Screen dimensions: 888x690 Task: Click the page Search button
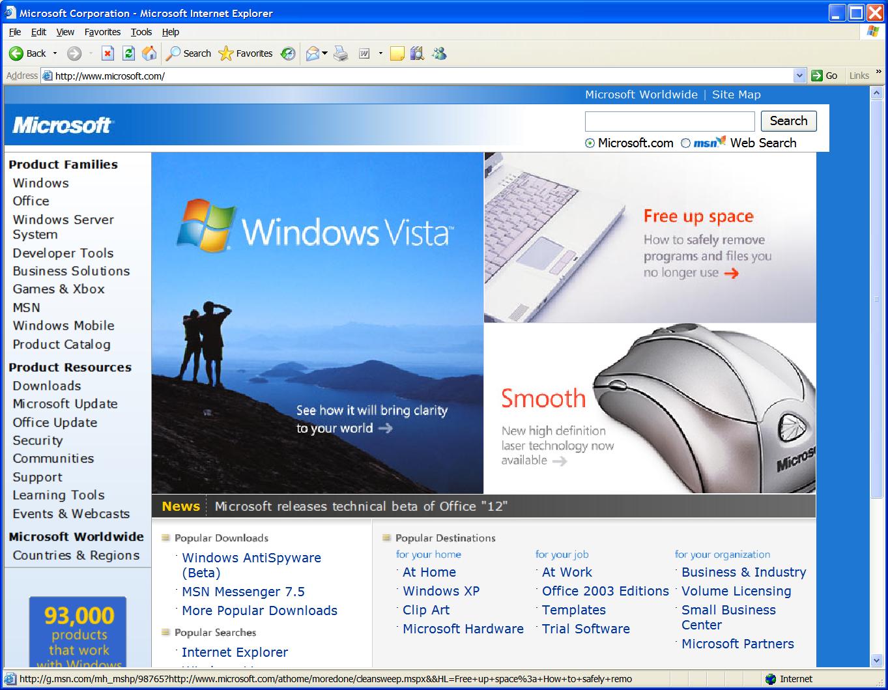(x=788, y=121)
